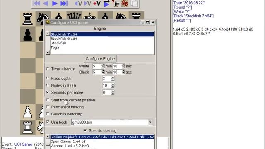Click Seconds per move value field
Image resolution: width=265 pixels, height=149 pixels.
(107, 93)
